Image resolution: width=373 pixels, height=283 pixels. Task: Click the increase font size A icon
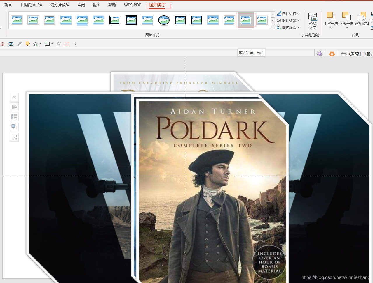click(x=59, y=44)
